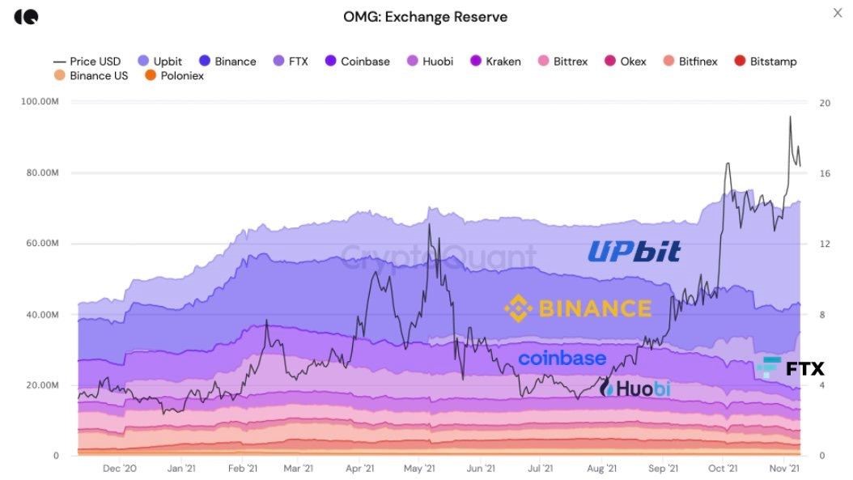Viewport: 853px width, 480px height.
Task: Click the Poloniex legend dot
Action: click(x=150, y=76)
